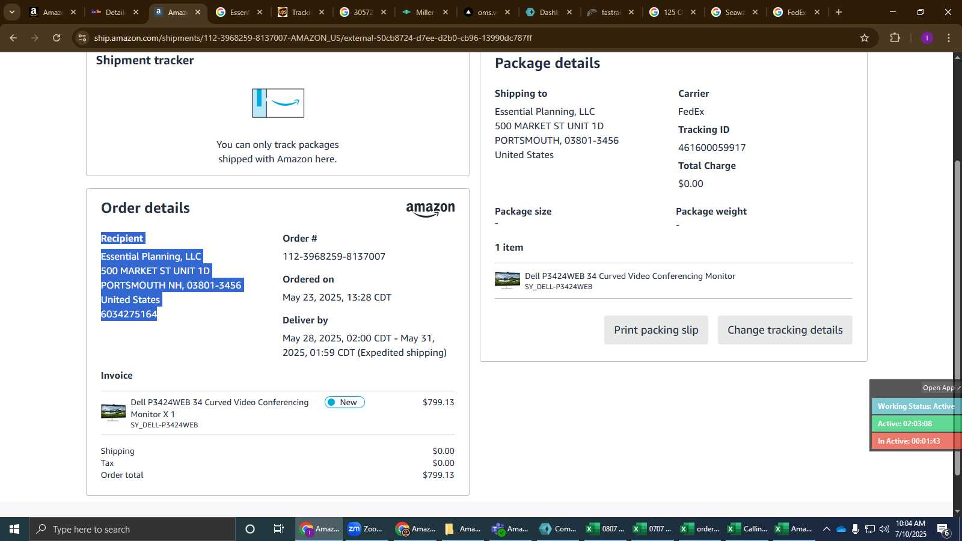Open OneDrive tray icon
The width and height of the screenshot is (962, 541).
pyautogui.click(x=841, y=529)
